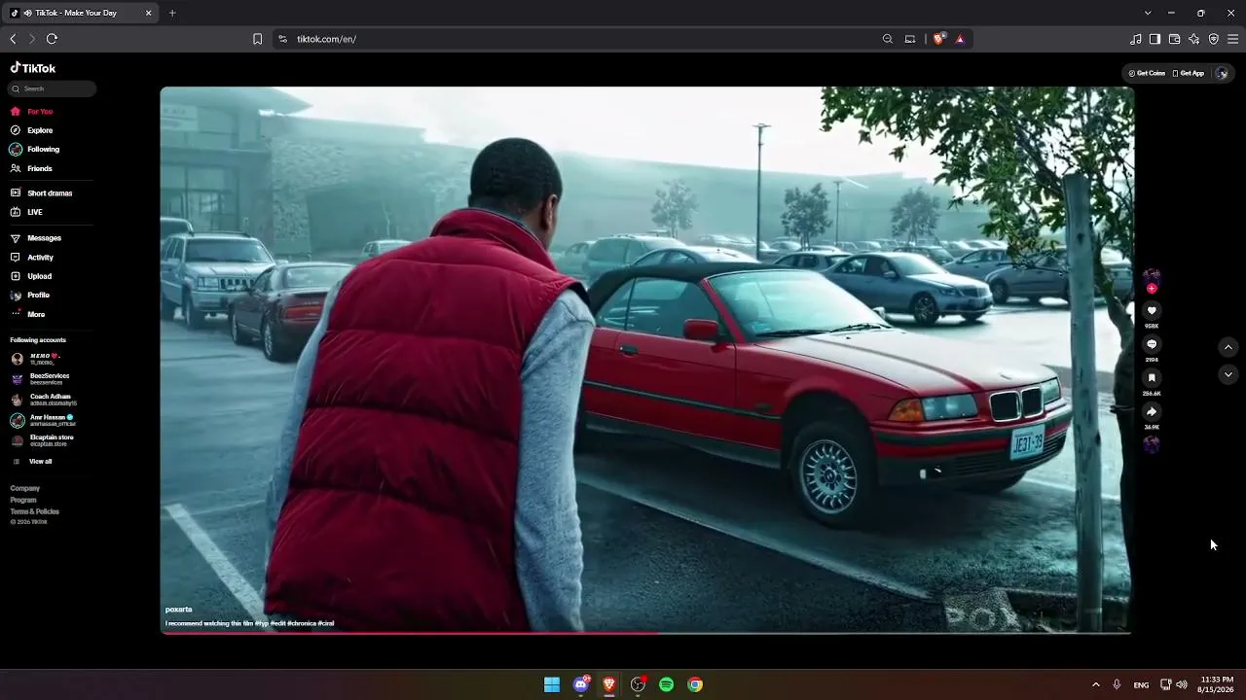Go to Explore
1246x700 pixels.
pyautogui.click(x=31, y=130)
